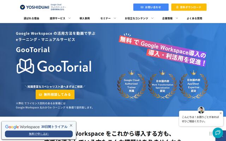The height and width of the screenshot is (141, 226).
Task: Click the AppSheet Expertise badge
Action: coord(194,85)
